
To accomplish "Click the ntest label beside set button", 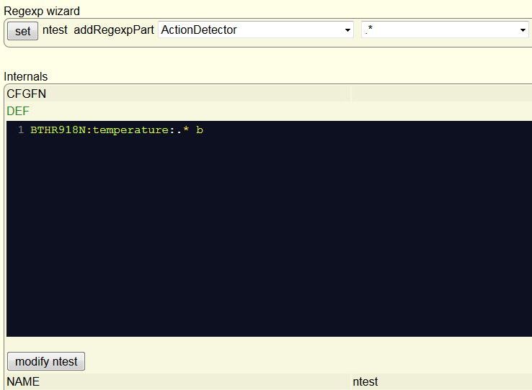I will (55, 30).
